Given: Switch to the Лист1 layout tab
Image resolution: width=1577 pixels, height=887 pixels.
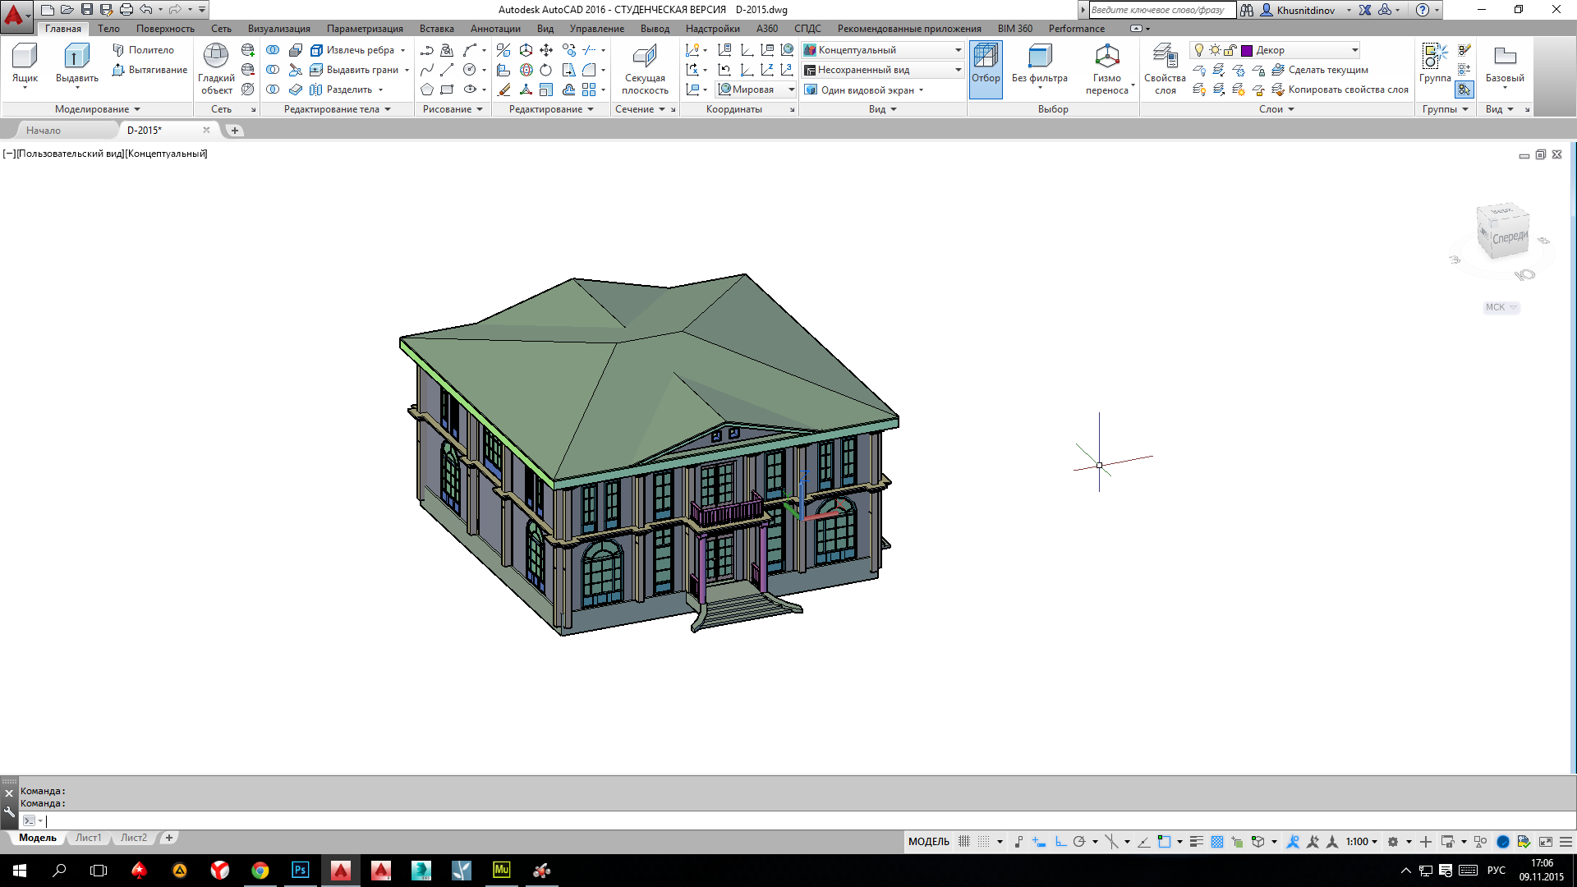Looking at the screenshot, I should tap(89, 838).
